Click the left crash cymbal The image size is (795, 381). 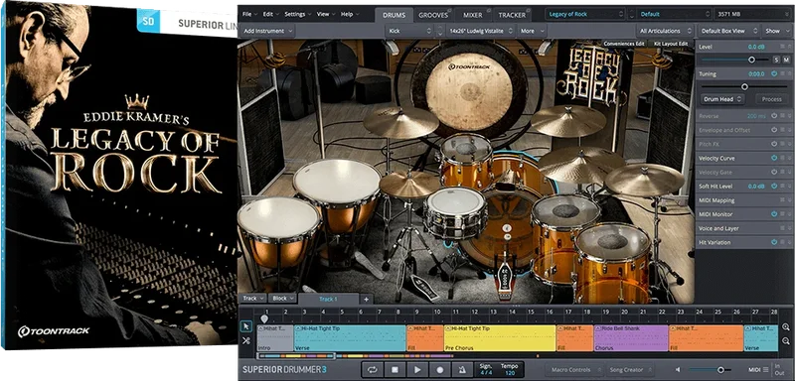400,122
